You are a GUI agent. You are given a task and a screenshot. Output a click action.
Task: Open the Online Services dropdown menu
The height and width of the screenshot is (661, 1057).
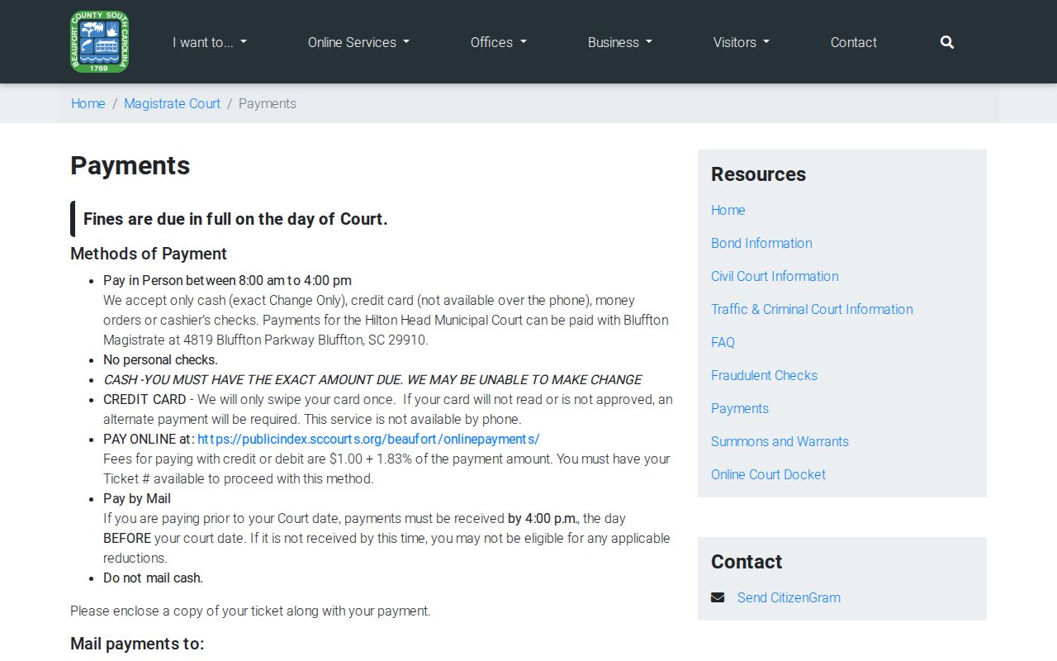pos(358,42)
